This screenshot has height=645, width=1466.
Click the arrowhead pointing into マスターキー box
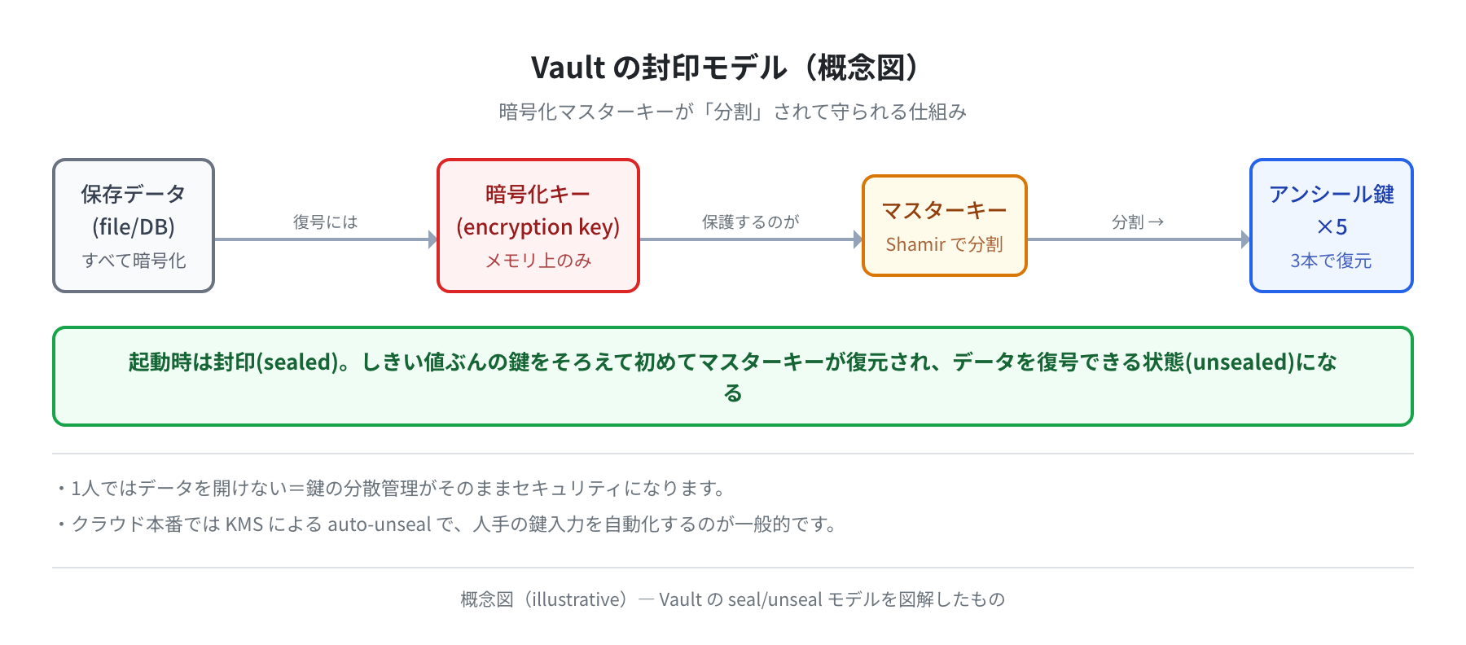pos(858,239)
